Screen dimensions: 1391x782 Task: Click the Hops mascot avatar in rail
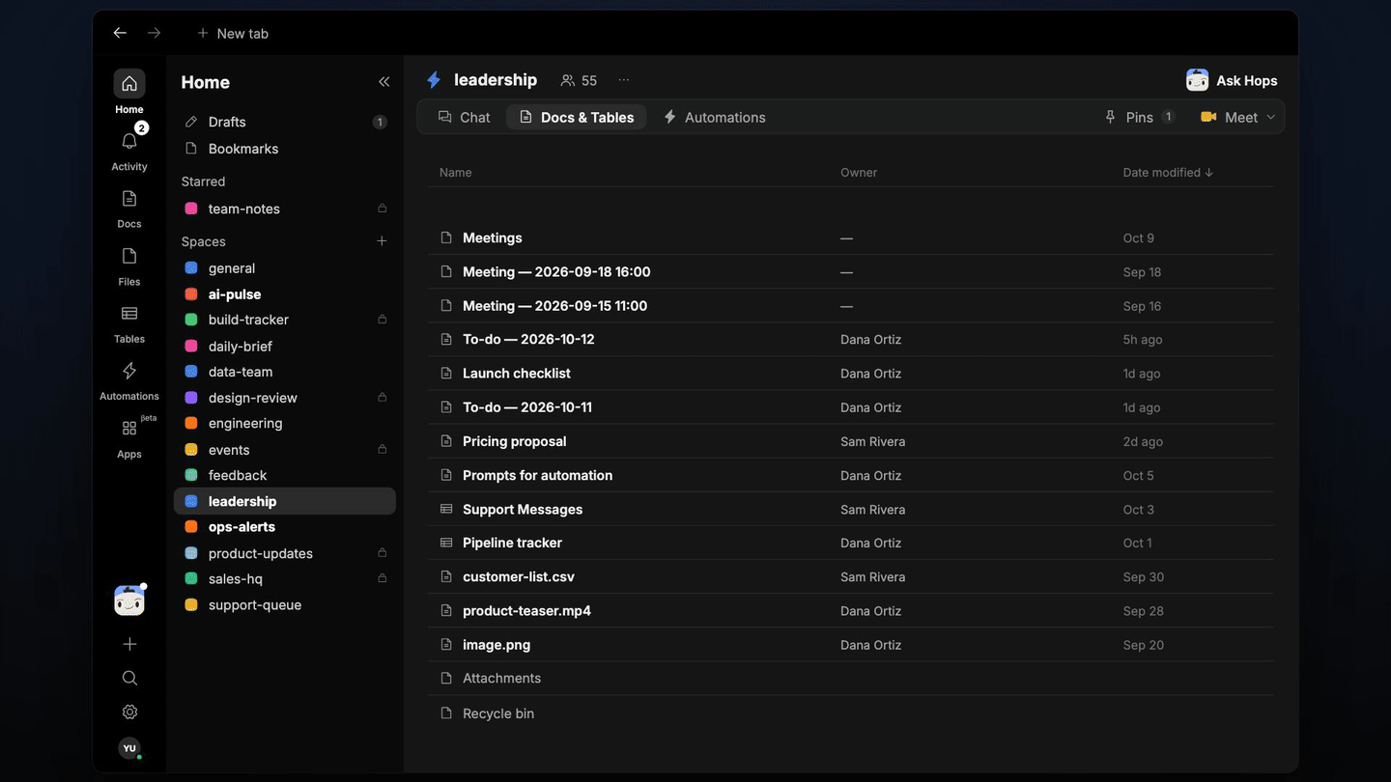coord(129,600)
